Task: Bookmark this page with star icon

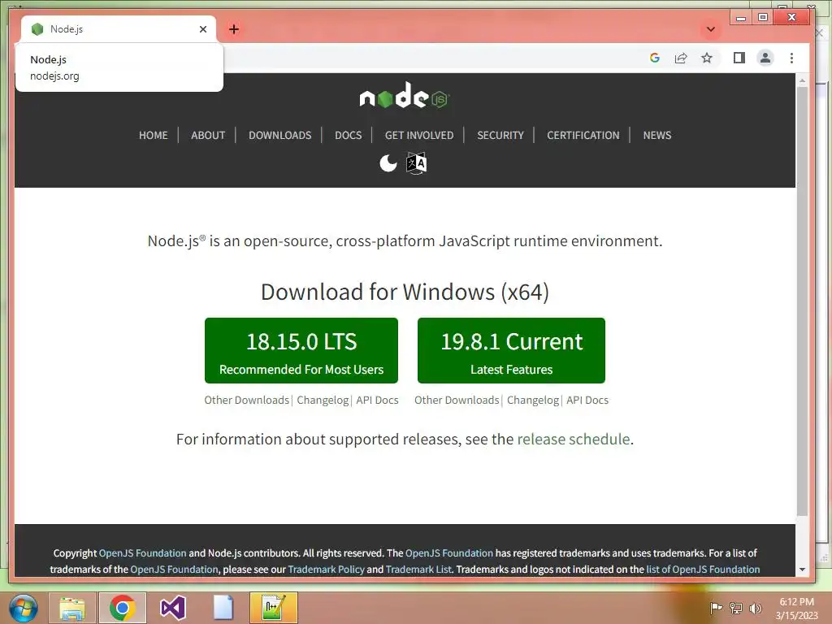Action: (x=707, y=58)
